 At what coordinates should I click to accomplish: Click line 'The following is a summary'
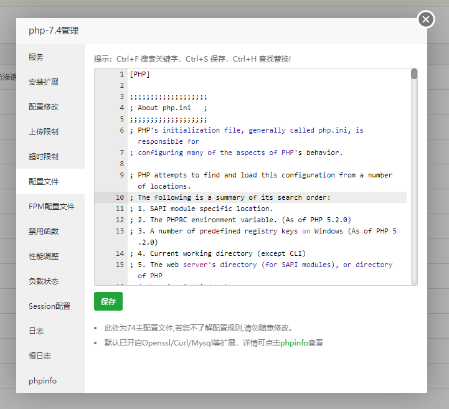click(x=230, y=197)
